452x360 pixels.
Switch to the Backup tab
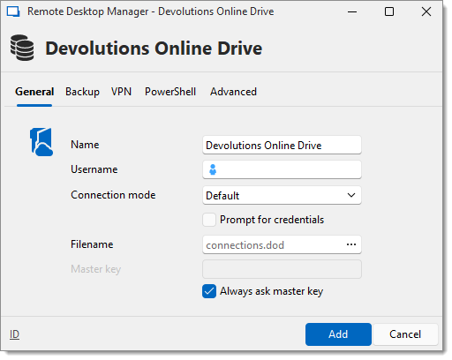(x=82, y=92)
